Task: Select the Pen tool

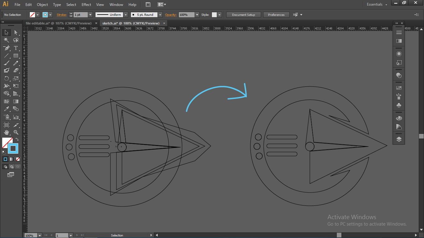Action: [6, 48]
